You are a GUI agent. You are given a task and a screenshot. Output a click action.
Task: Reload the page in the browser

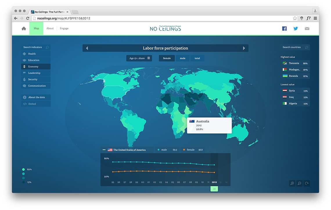pyautogui.click(x=28, y=18)
